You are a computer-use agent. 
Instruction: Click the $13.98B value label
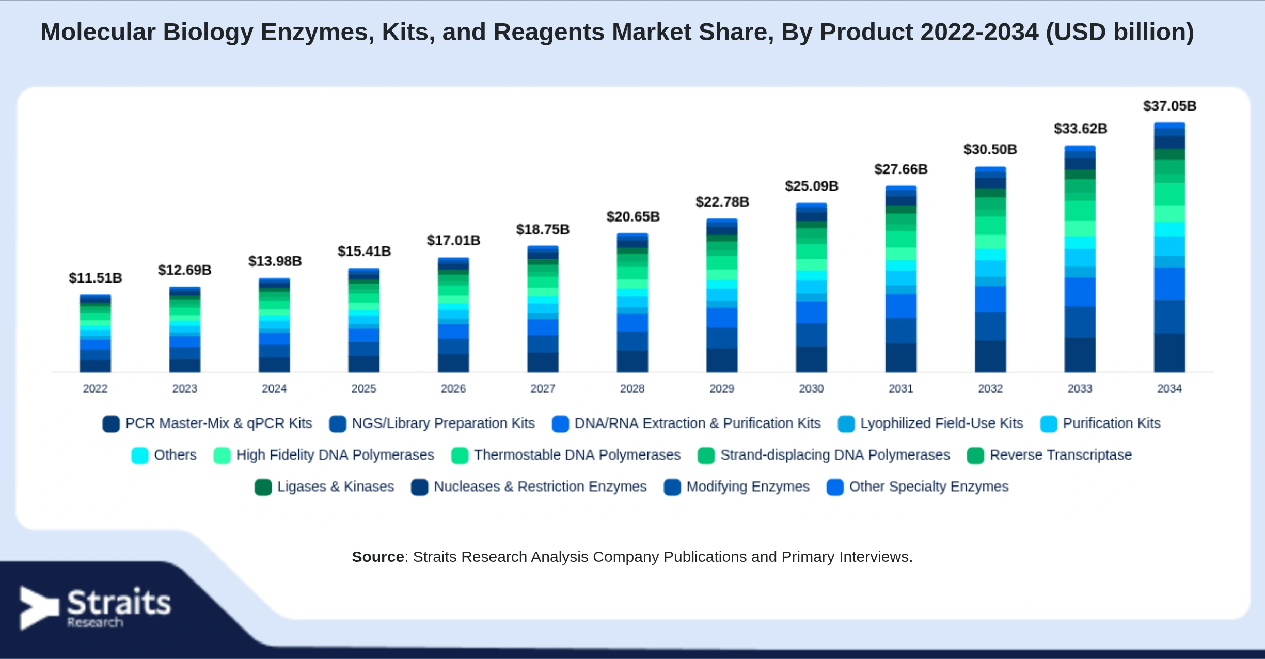click(275, 261)
